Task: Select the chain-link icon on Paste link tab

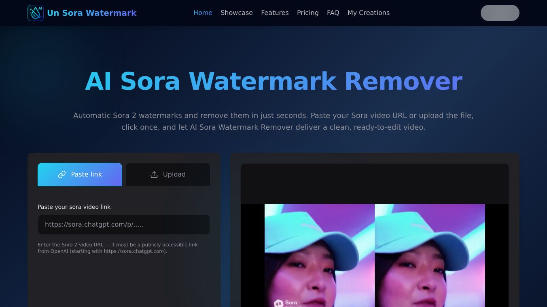Action: tap(62, 175)
